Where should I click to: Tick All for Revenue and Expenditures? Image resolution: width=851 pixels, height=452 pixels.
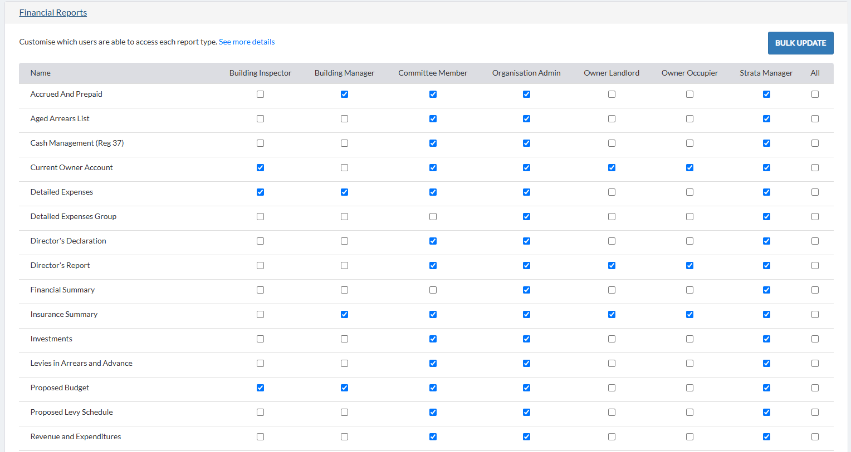pos(815,436)
